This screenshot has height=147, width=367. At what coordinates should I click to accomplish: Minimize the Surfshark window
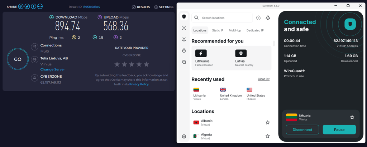[x=336, y=6]
